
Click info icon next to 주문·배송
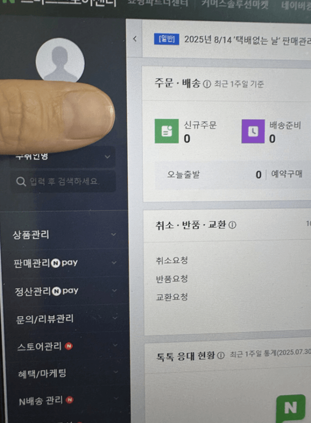coord(207,85)
